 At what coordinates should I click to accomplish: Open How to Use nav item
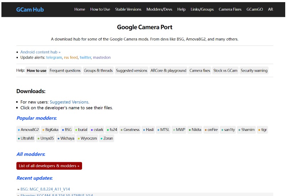pyautogui.click(x=100, y=9)
